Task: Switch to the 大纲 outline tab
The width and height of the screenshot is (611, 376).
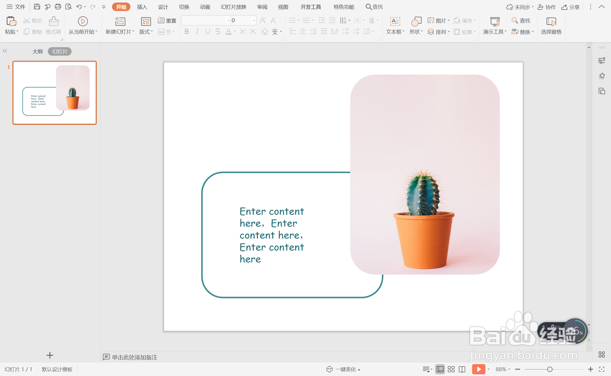Action: click(37, 51)
